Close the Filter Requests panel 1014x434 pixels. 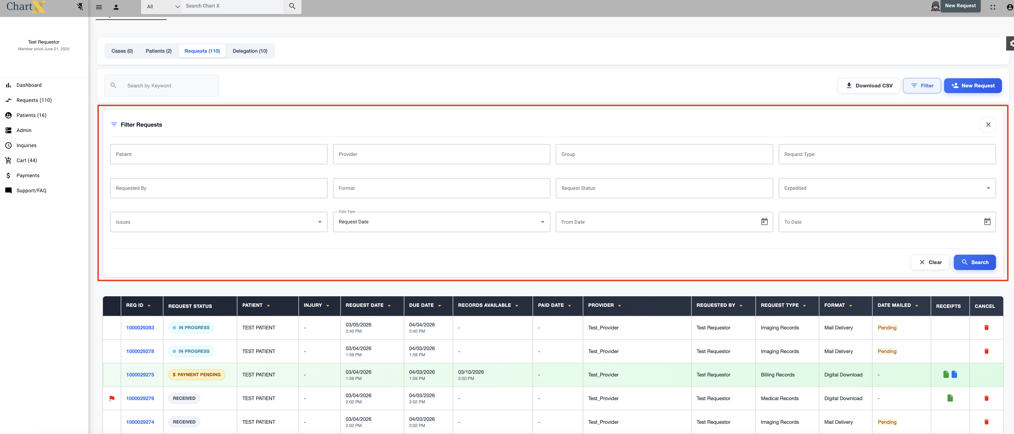[x=988, y=124]
